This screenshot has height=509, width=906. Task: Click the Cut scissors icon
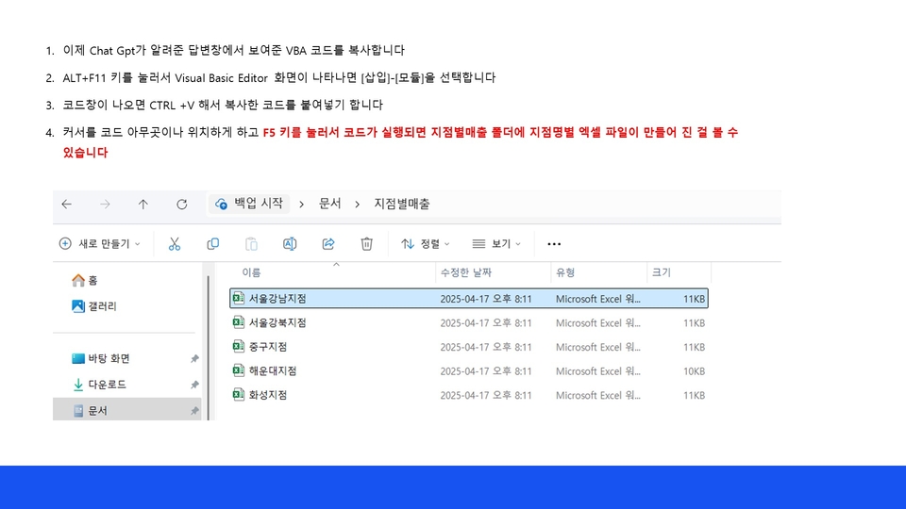(174, 244)
